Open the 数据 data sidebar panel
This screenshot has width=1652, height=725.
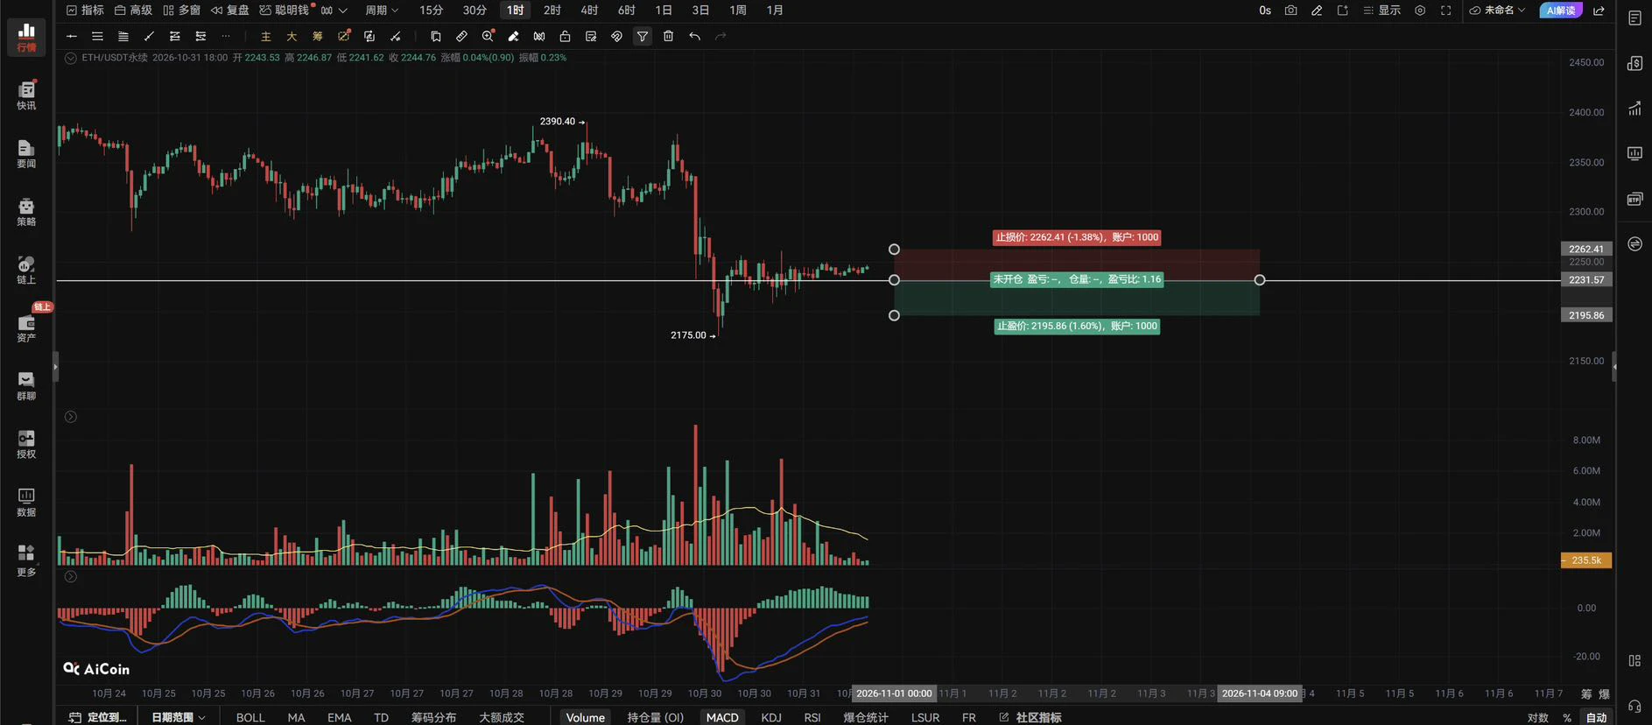point(26,502)
